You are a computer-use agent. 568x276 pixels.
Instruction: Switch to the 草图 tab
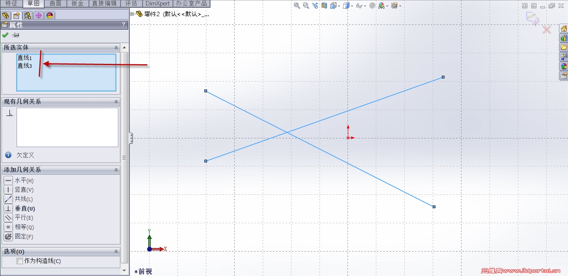(34, 4)
